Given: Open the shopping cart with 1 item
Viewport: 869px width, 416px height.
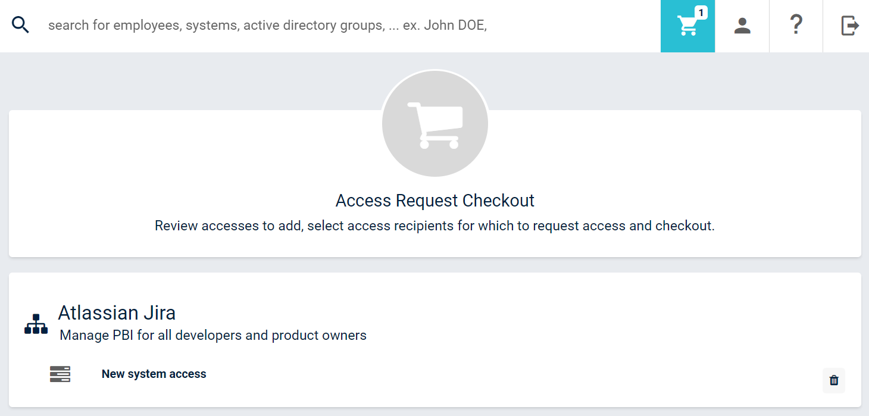Looking at the screenshot, I should point(687,26).
